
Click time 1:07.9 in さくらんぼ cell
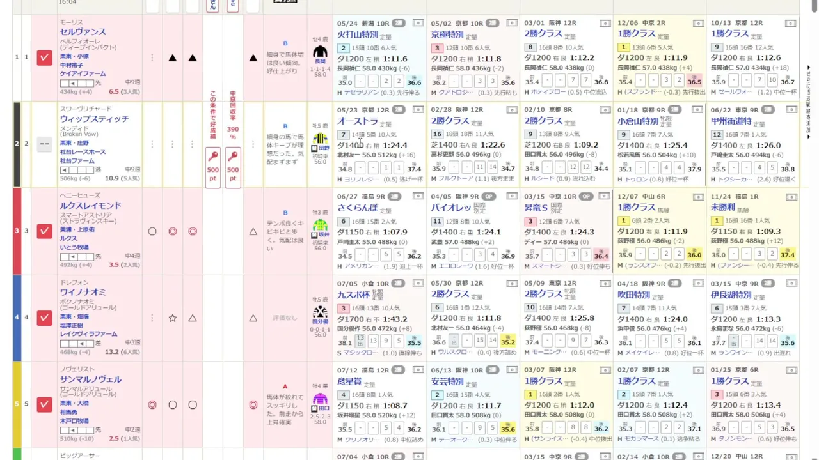tap(395, 232)
